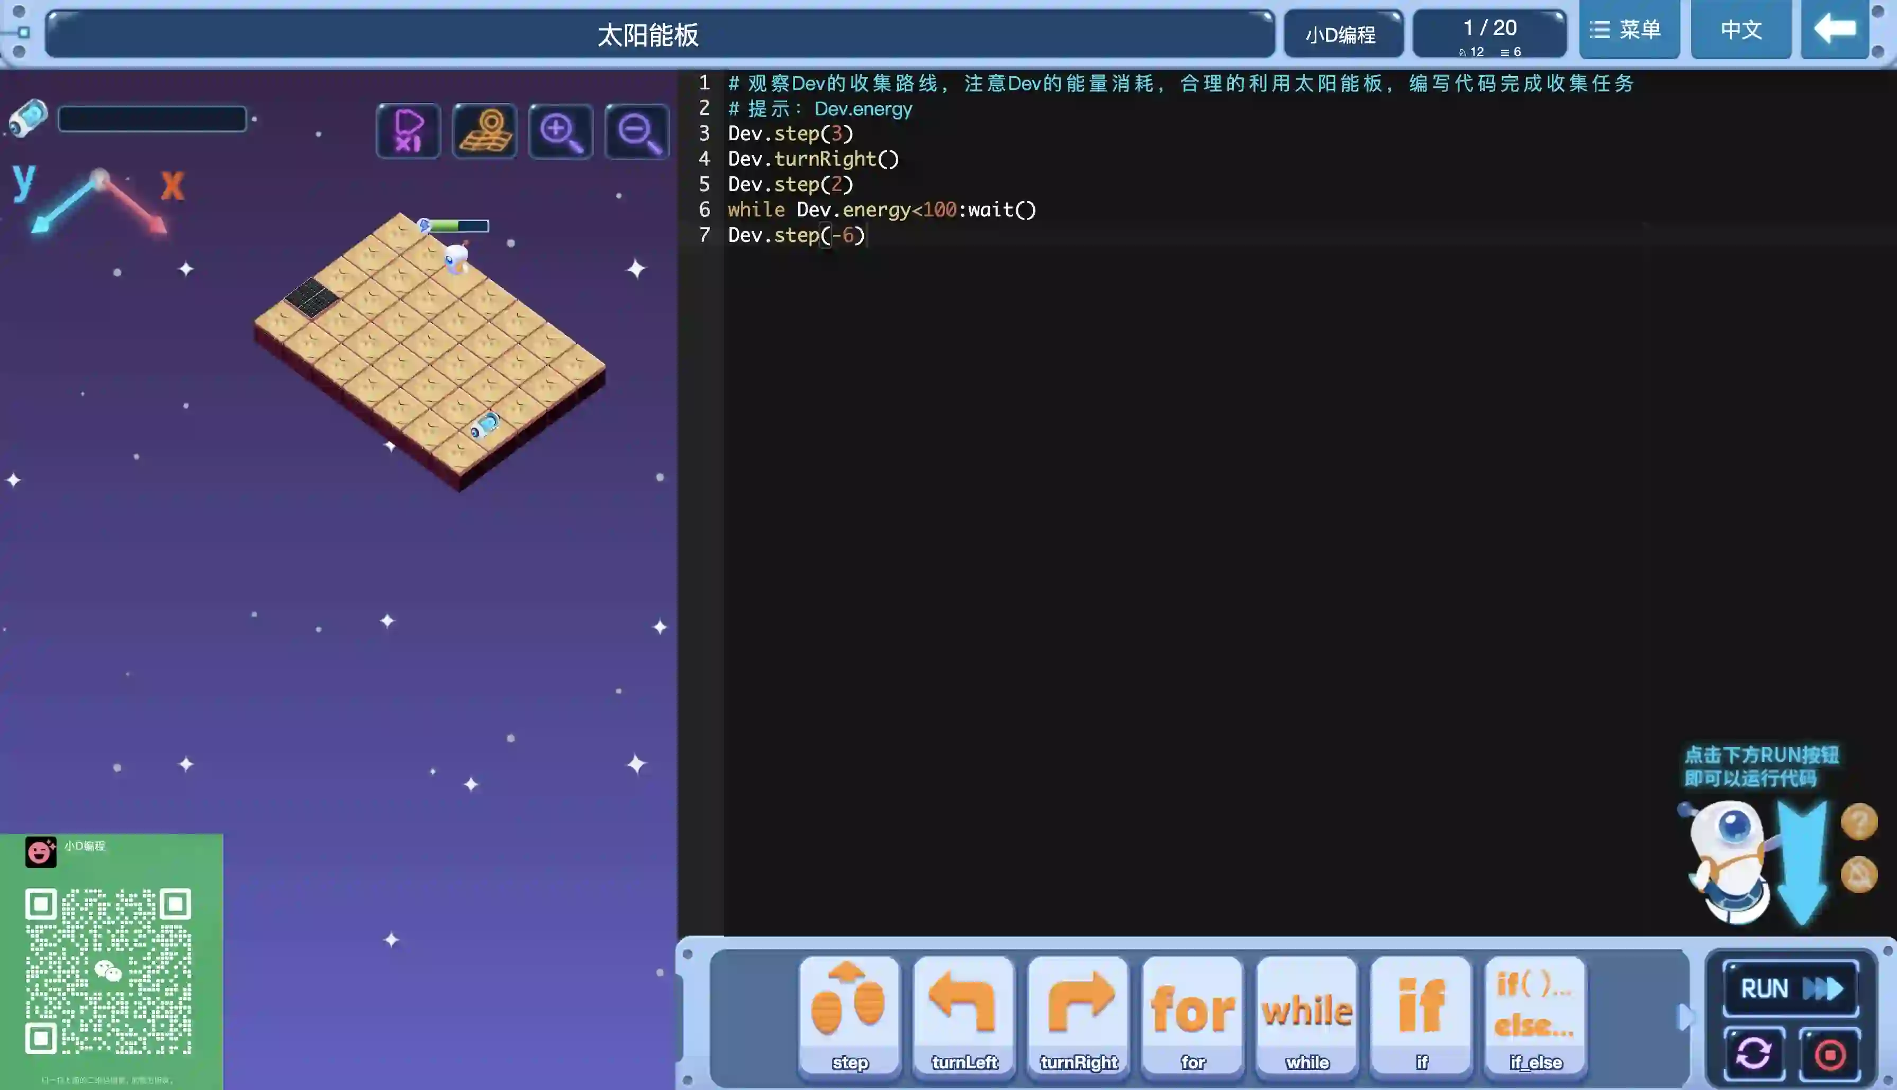Click the playback speed x1 icon
Screen dimensions: 1897x1090
point(408,131)
